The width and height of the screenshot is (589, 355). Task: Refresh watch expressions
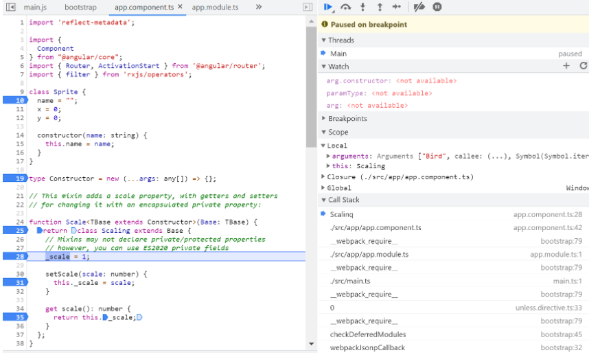click(x=583, y=66)
